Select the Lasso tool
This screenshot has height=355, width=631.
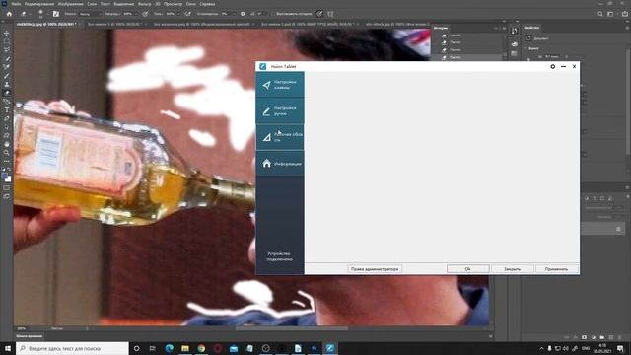point(7,50)
